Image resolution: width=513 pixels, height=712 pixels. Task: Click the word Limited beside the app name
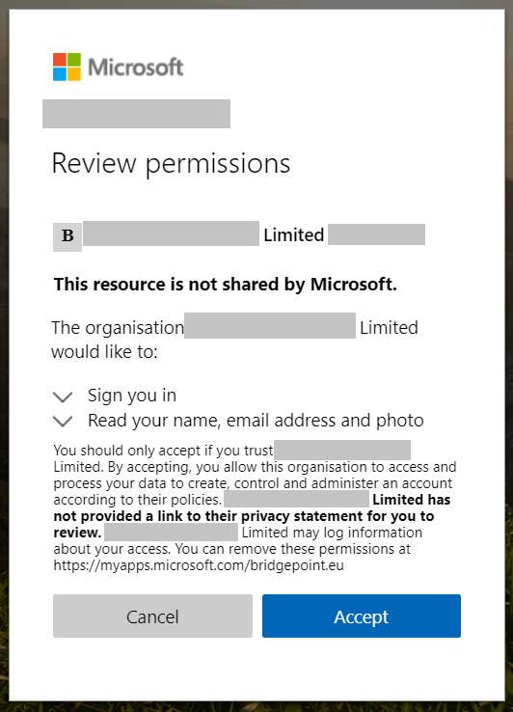point(294,234)
